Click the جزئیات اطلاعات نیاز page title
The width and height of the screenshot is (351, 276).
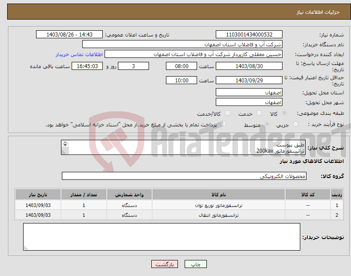pyautogui.click(x=318, y=12)
